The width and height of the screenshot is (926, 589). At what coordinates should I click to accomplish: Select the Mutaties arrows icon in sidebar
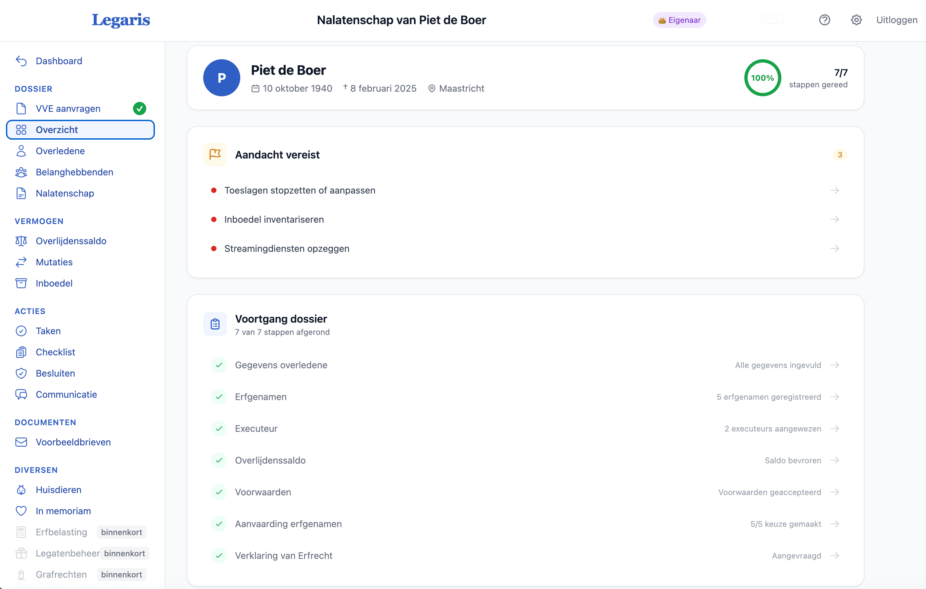[21, 262]
